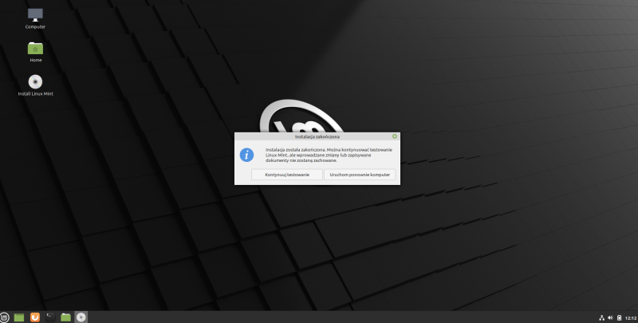Open the Files manager from panel
The width and height of the screenshot is (638, 323).
[66, 317]
